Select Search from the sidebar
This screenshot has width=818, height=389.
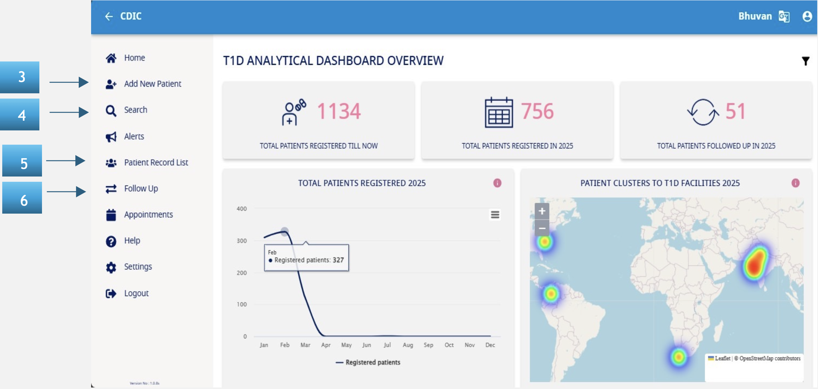(135, 110)
